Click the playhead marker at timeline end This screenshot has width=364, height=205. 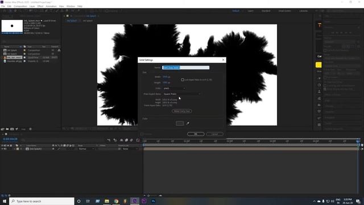(x=358, y=141)
